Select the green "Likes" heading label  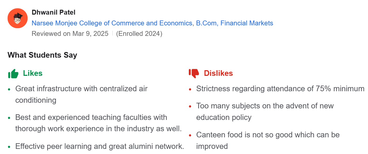tap(33, 73)
